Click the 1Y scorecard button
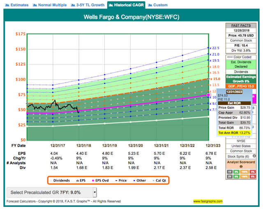This screenshot has width=263, height=209. [x=230, y=172]
